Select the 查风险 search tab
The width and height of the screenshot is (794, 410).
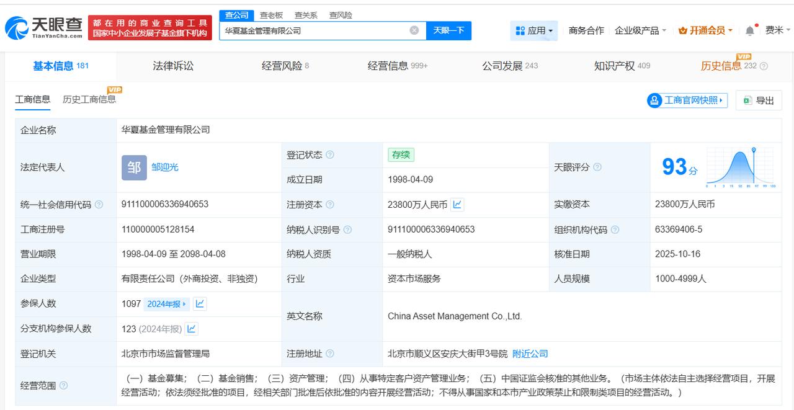point(341,15)
